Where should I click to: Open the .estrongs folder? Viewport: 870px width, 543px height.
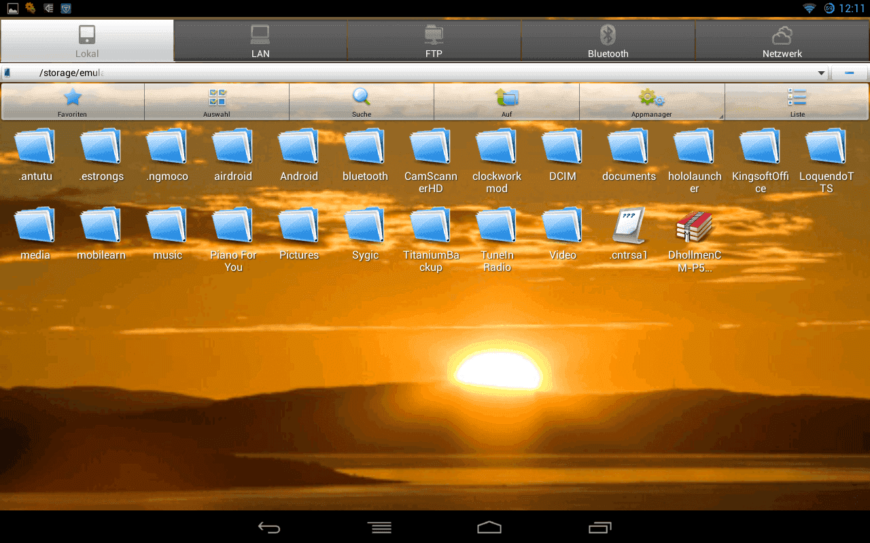click(x=101, y=155)
